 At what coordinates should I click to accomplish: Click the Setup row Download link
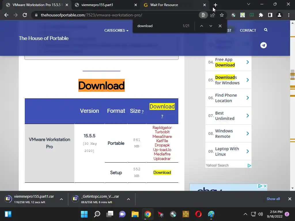[162, 173]
